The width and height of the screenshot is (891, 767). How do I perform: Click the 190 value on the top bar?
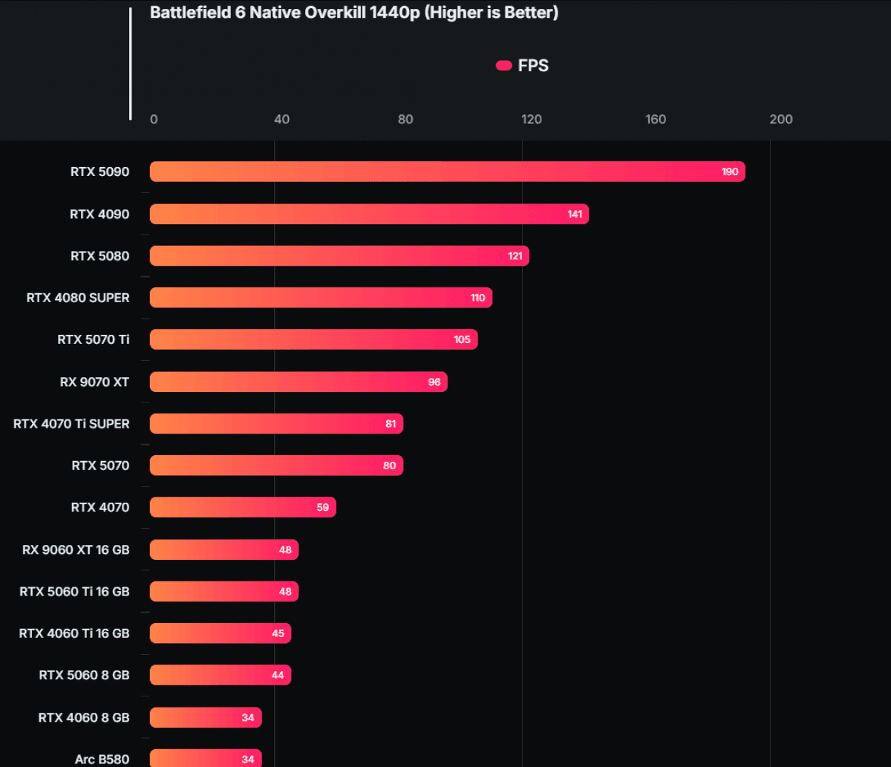[x=729, y=172]
